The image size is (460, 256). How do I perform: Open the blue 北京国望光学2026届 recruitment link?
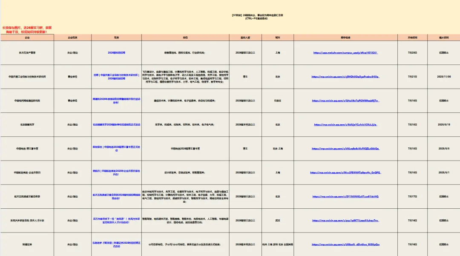pyautogui.click(x=116, y=125)
